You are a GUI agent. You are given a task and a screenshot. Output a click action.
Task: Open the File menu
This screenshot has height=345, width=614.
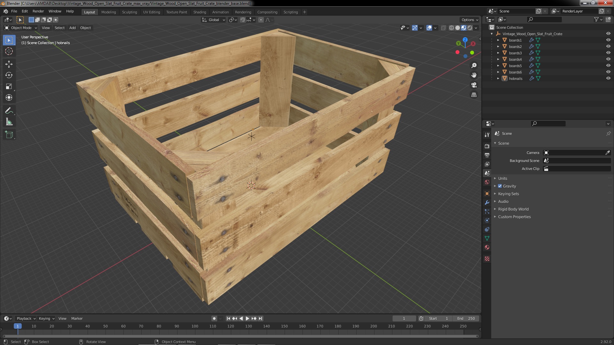coord(14,11)
